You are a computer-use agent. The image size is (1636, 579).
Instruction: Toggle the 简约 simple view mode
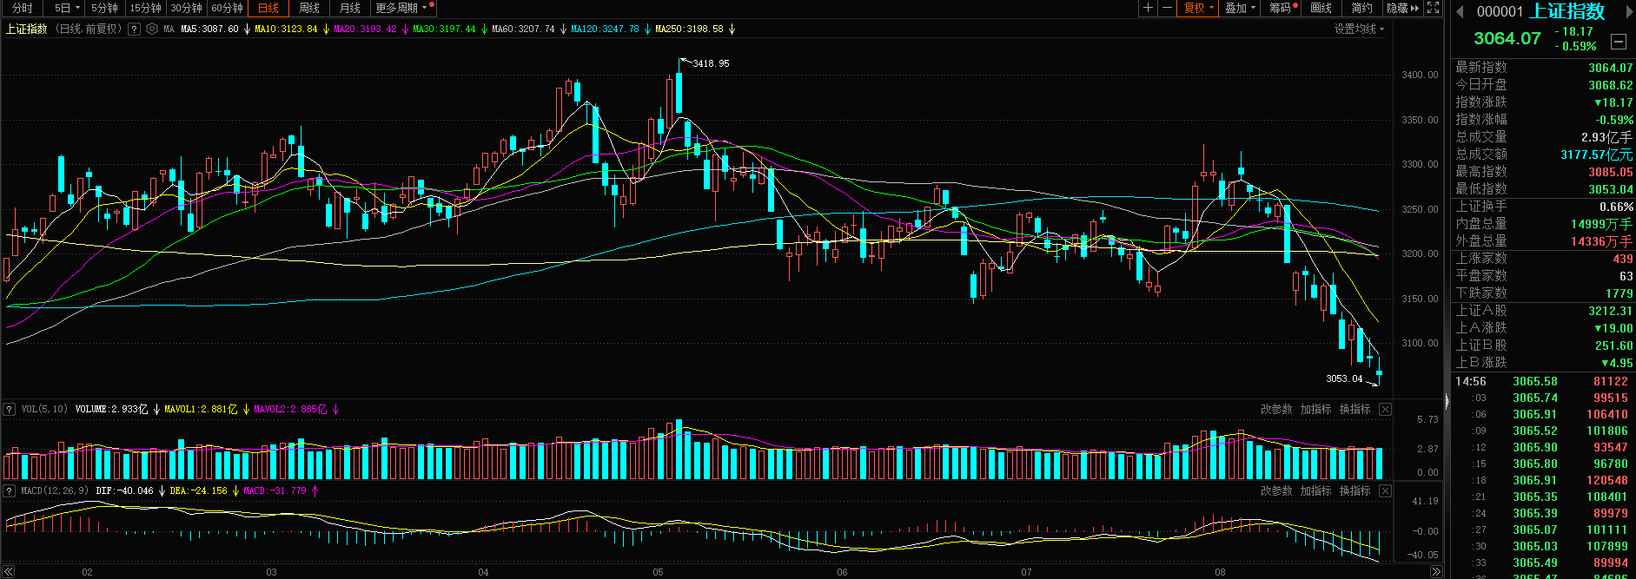coord(1361,8)
